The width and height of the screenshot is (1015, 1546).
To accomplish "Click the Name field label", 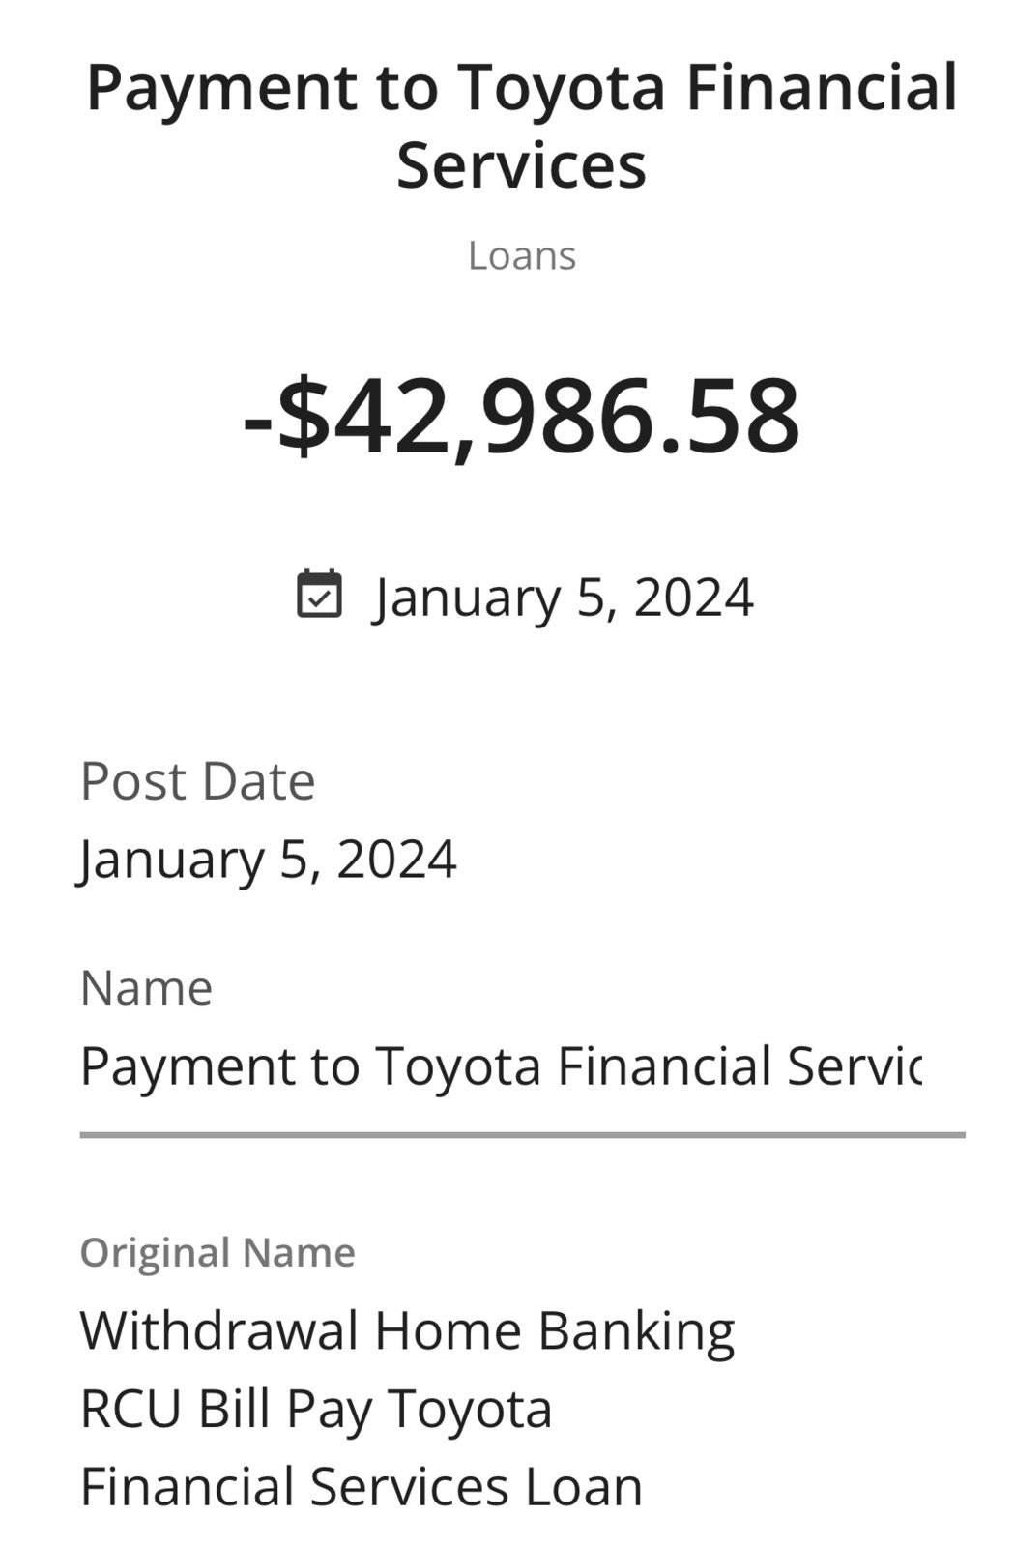I will click(146, 988).
